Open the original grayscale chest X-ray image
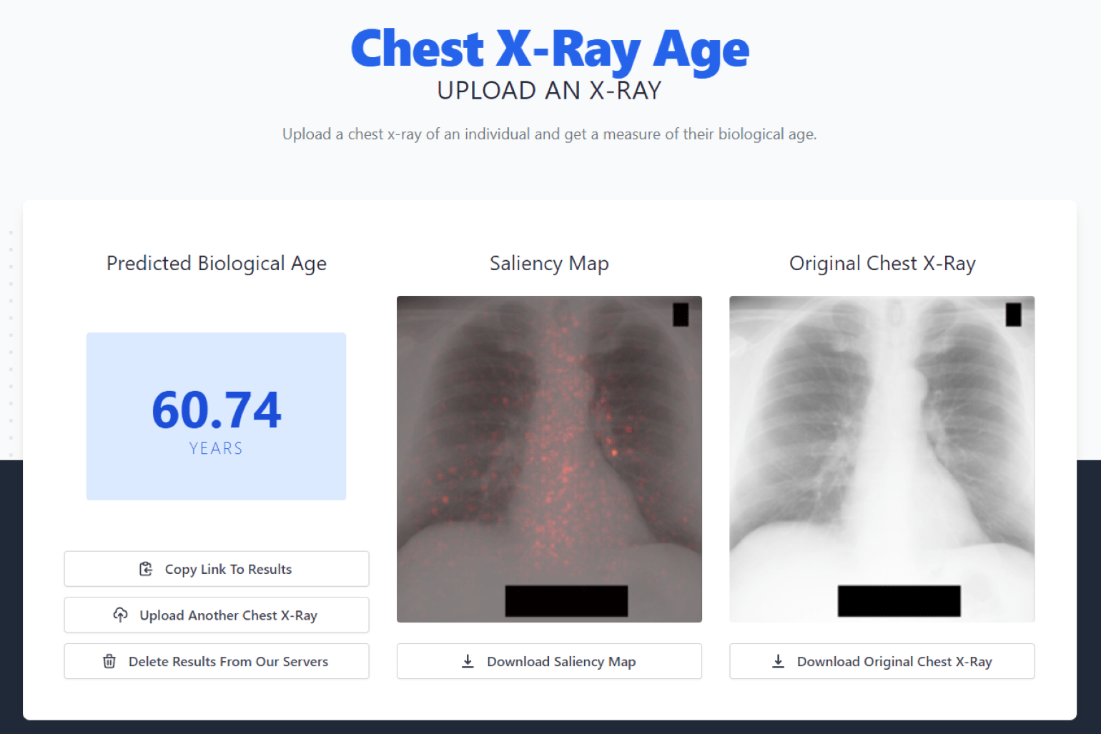The height and width of the screenshot is (734, 1101). [882, 459]
